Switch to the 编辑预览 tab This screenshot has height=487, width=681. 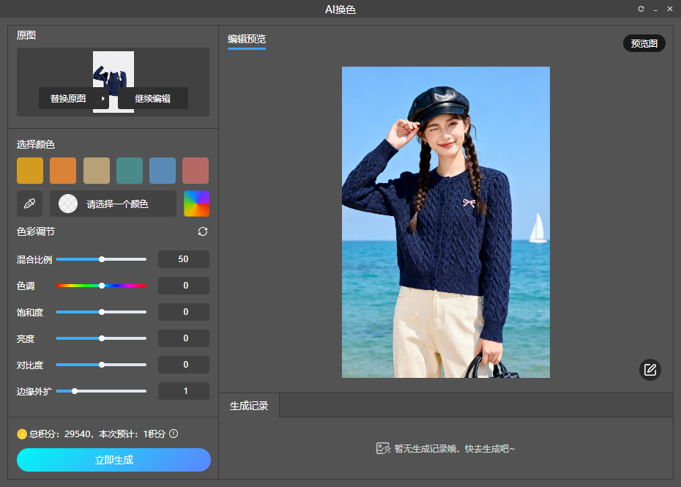[247, 39]
